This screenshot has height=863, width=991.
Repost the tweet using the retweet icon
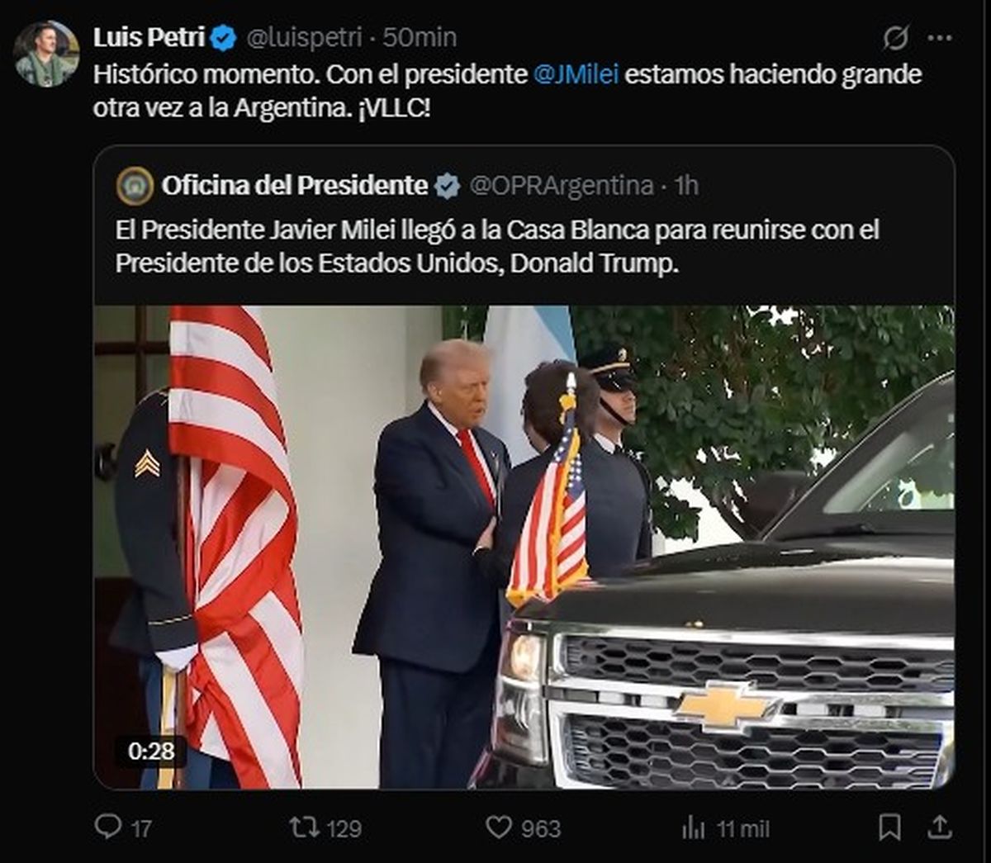pyautogui.click(x=304, y=827)
